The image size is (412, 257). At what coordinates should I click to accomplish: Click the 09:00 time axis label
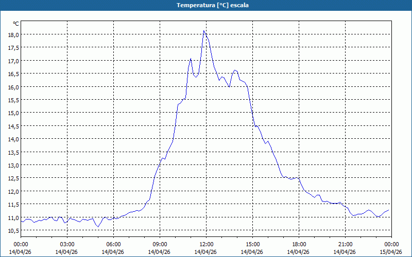tap(160, 244)
